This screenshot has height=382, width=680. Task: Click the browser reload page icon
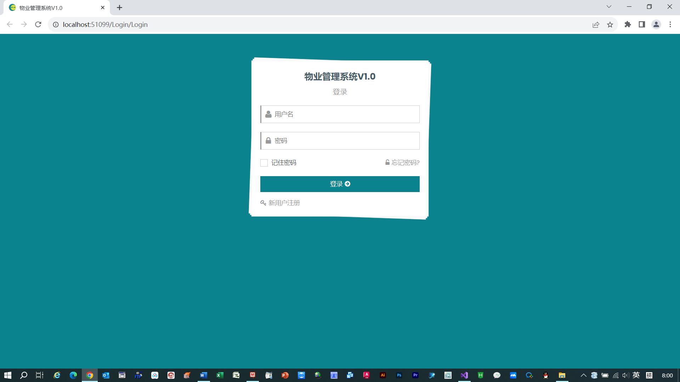38,24
